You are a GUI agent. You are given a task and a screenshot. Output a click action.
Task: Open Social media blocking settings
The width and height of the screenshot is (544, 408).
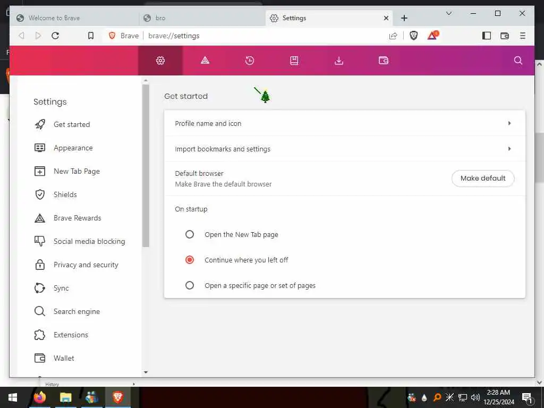(x=80, y=241)
